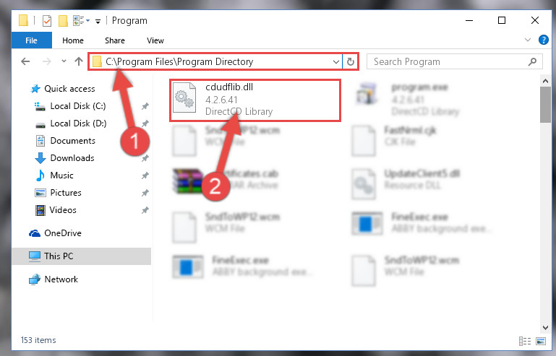Click the Search Program input field
The image size is (556, 356).
448,62
